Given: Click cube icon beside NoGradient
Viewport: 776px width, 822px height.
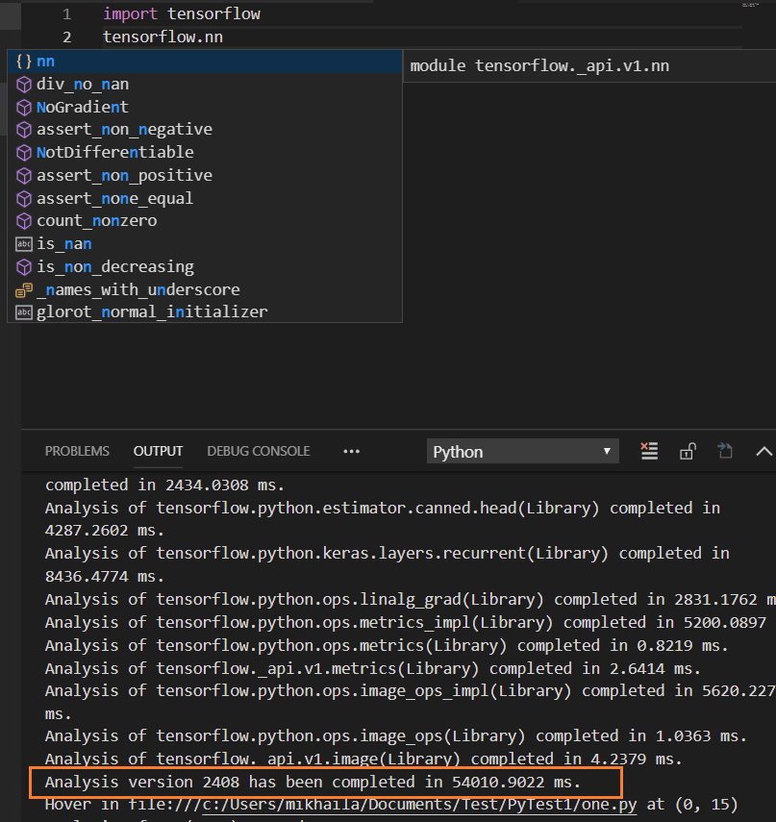Looking at the screenshot, I should tap(24, 108).
